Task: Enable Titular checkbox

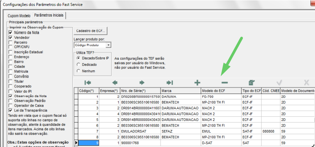Action: (11, 81)
